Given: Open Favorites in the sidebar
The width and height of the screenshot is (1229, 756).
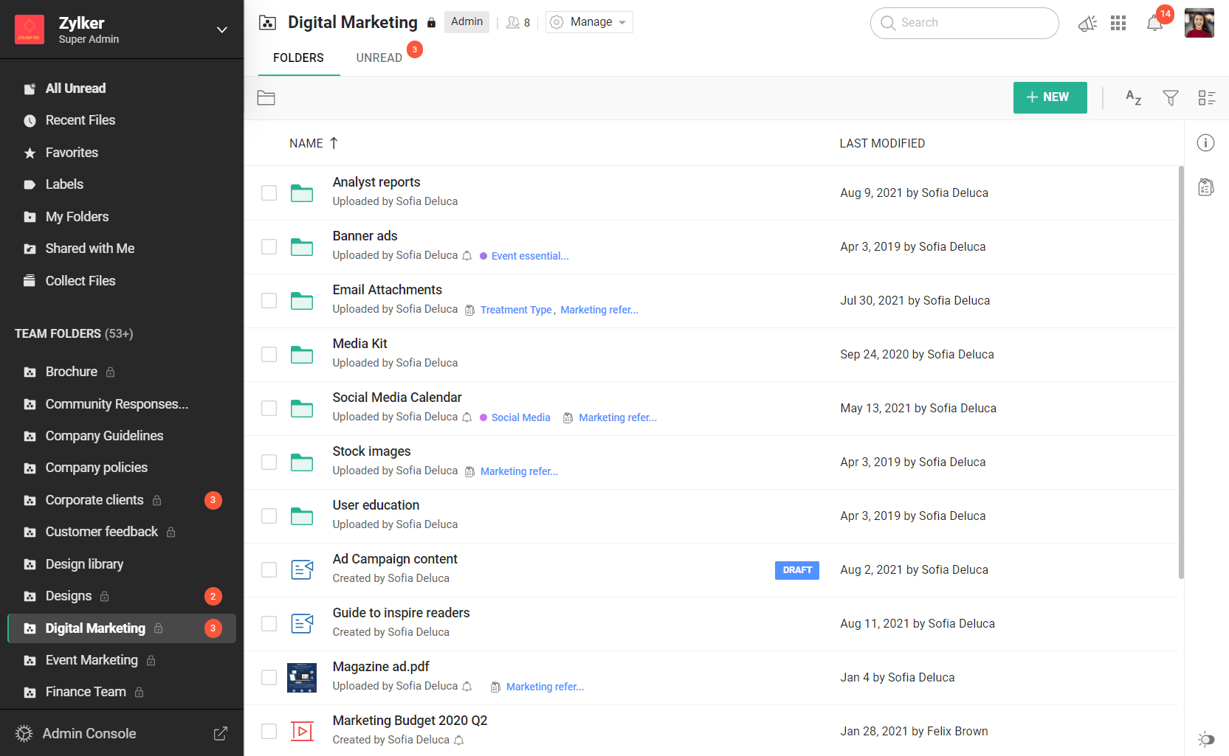Looking at the screenshot, I should pos(72,153).
